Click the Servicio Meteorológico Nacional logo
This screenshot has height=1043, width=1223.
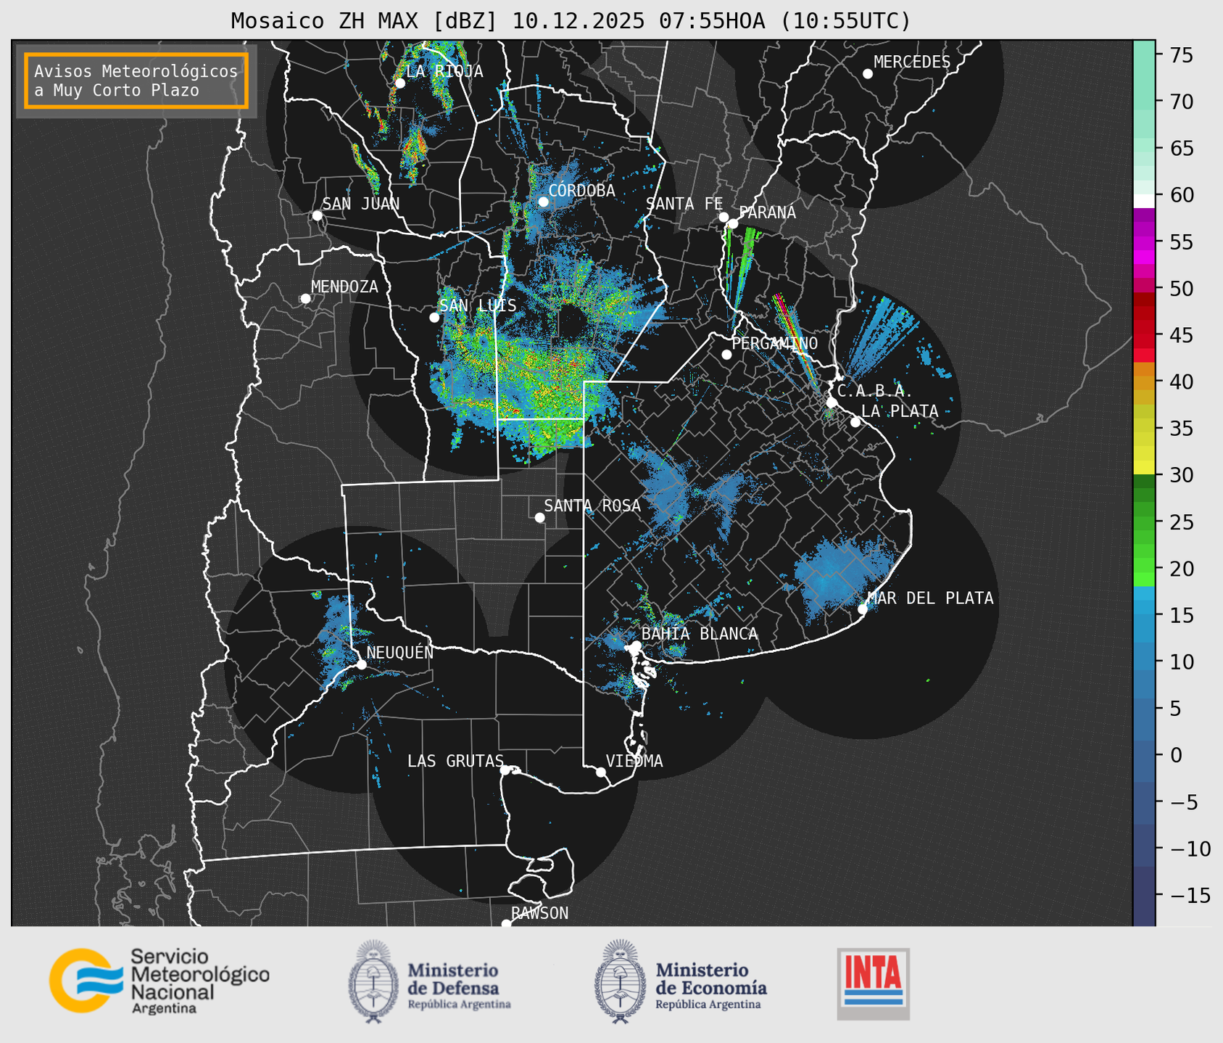159,981
